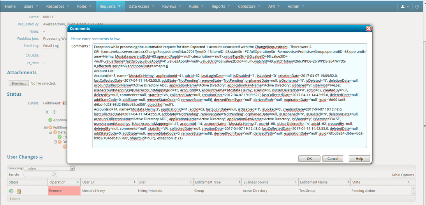Click the Browse button under Attachments

[18, 83]
